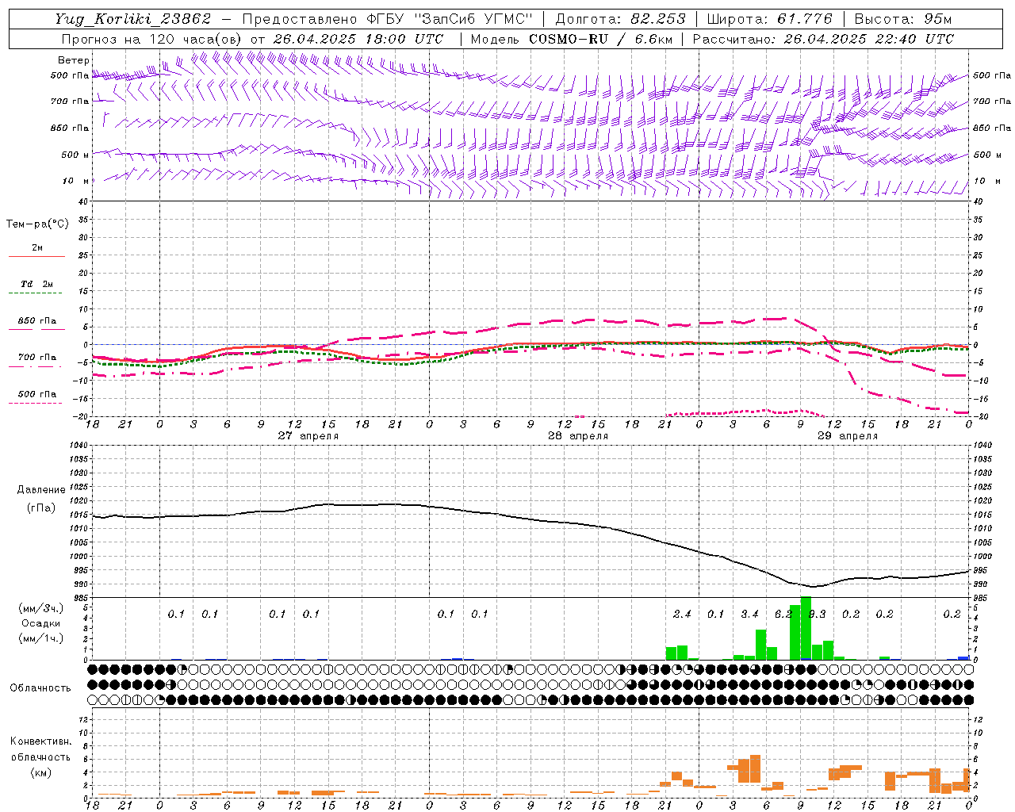This screenshot has width=1015, height=812.
Task: Select the (мм/3ч.) precipitation unit label
Action: click(x=41, y=608)
